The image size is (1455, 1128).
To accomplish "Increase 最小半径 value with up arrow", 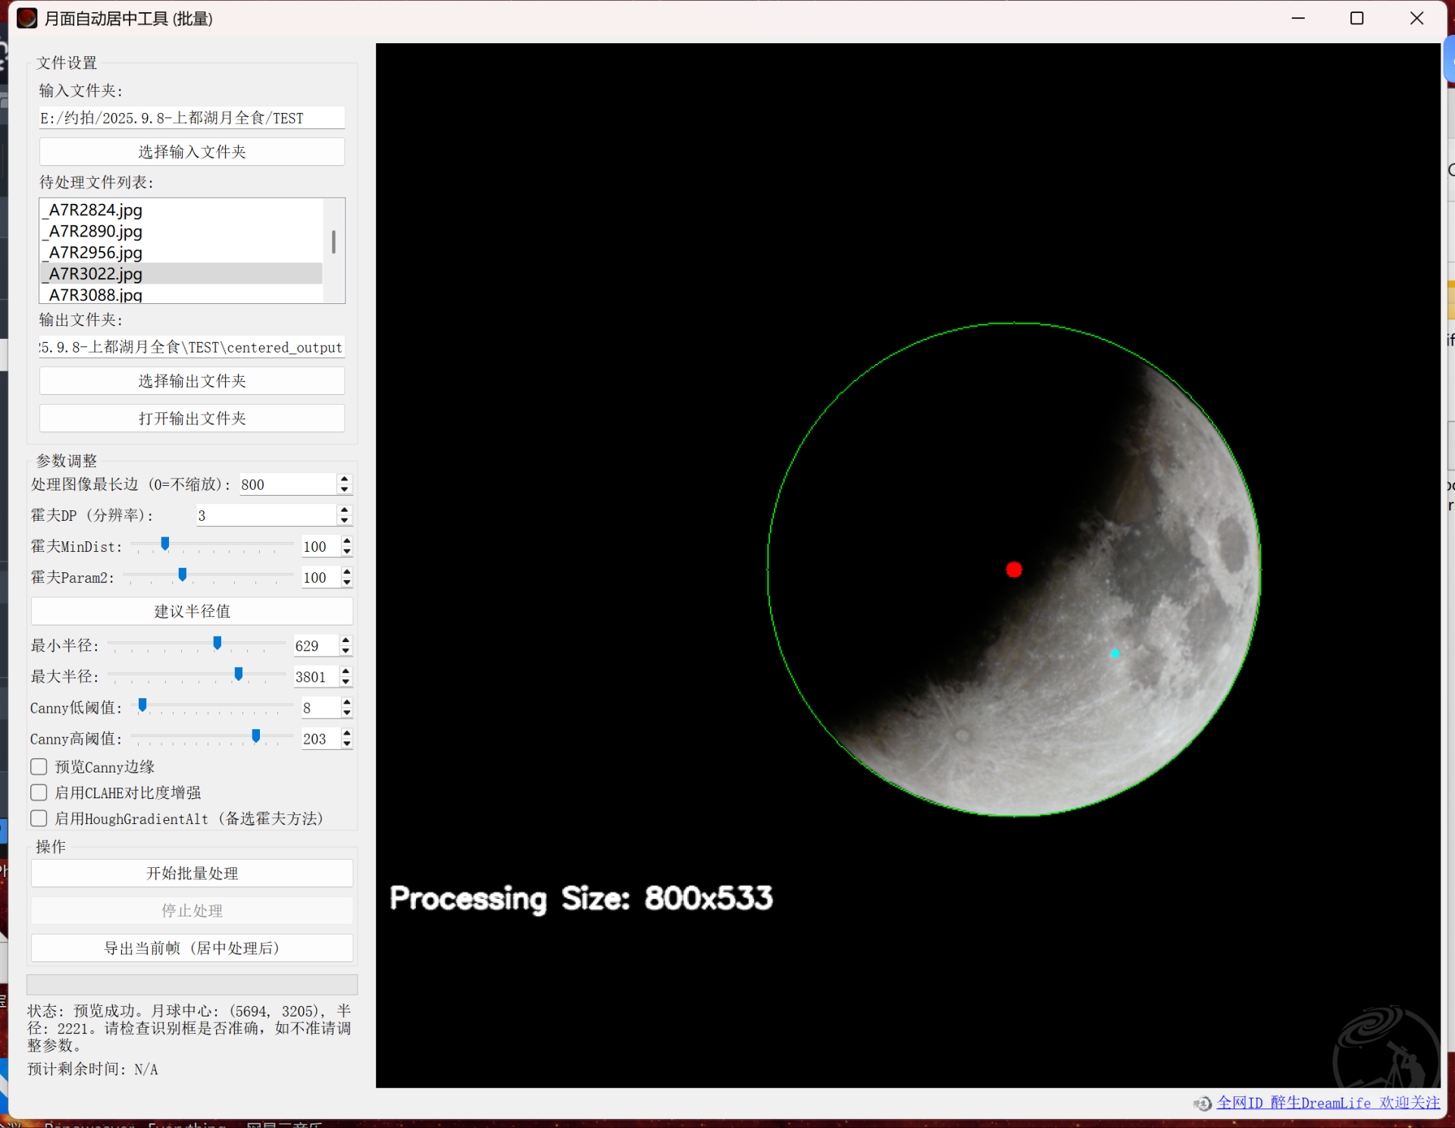I will pos(346,641).
